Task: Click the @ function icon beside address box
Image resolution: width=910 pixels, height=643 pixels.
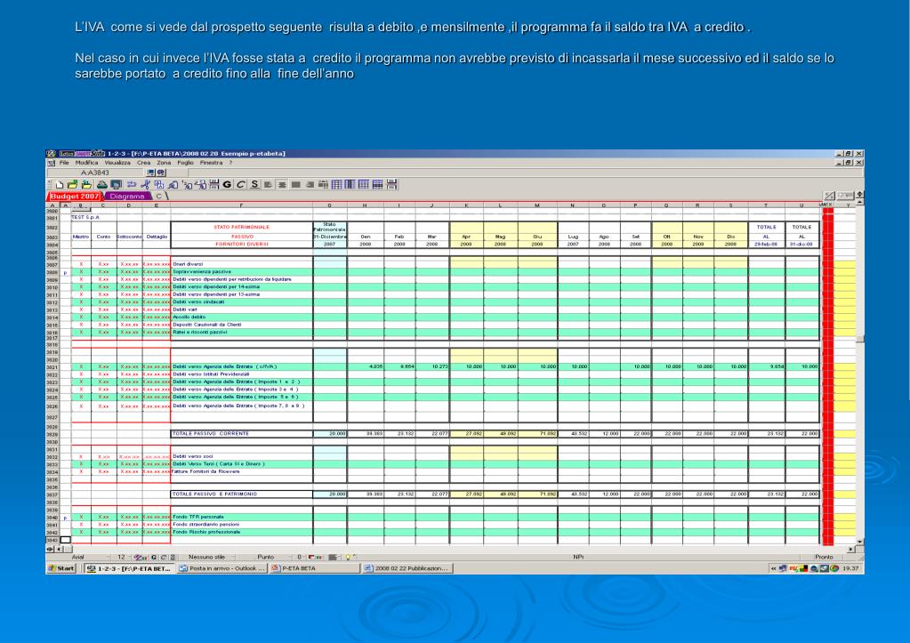Action: [x=161, y=173]
